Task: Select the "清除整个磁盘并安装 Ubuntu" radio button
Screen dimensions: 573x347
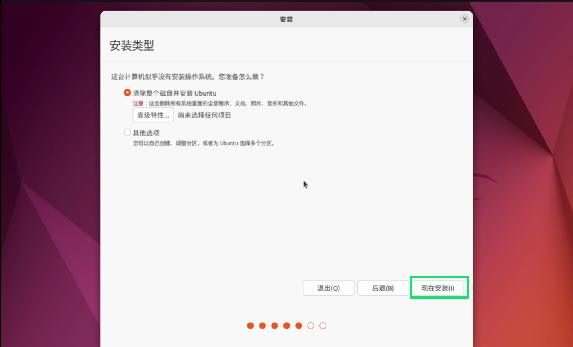Action: pyautogui.click(x=127, y=93)
